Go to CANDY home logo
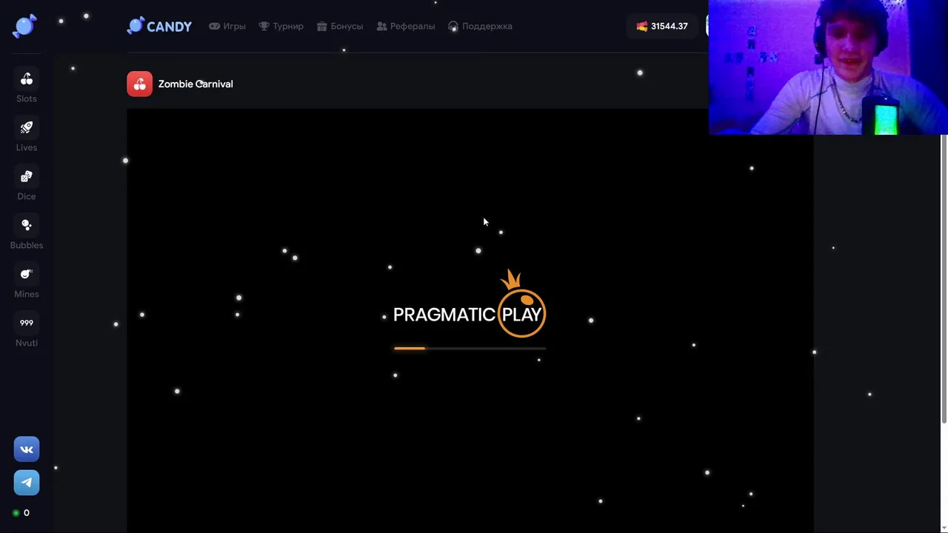 [x=159, y=26]
